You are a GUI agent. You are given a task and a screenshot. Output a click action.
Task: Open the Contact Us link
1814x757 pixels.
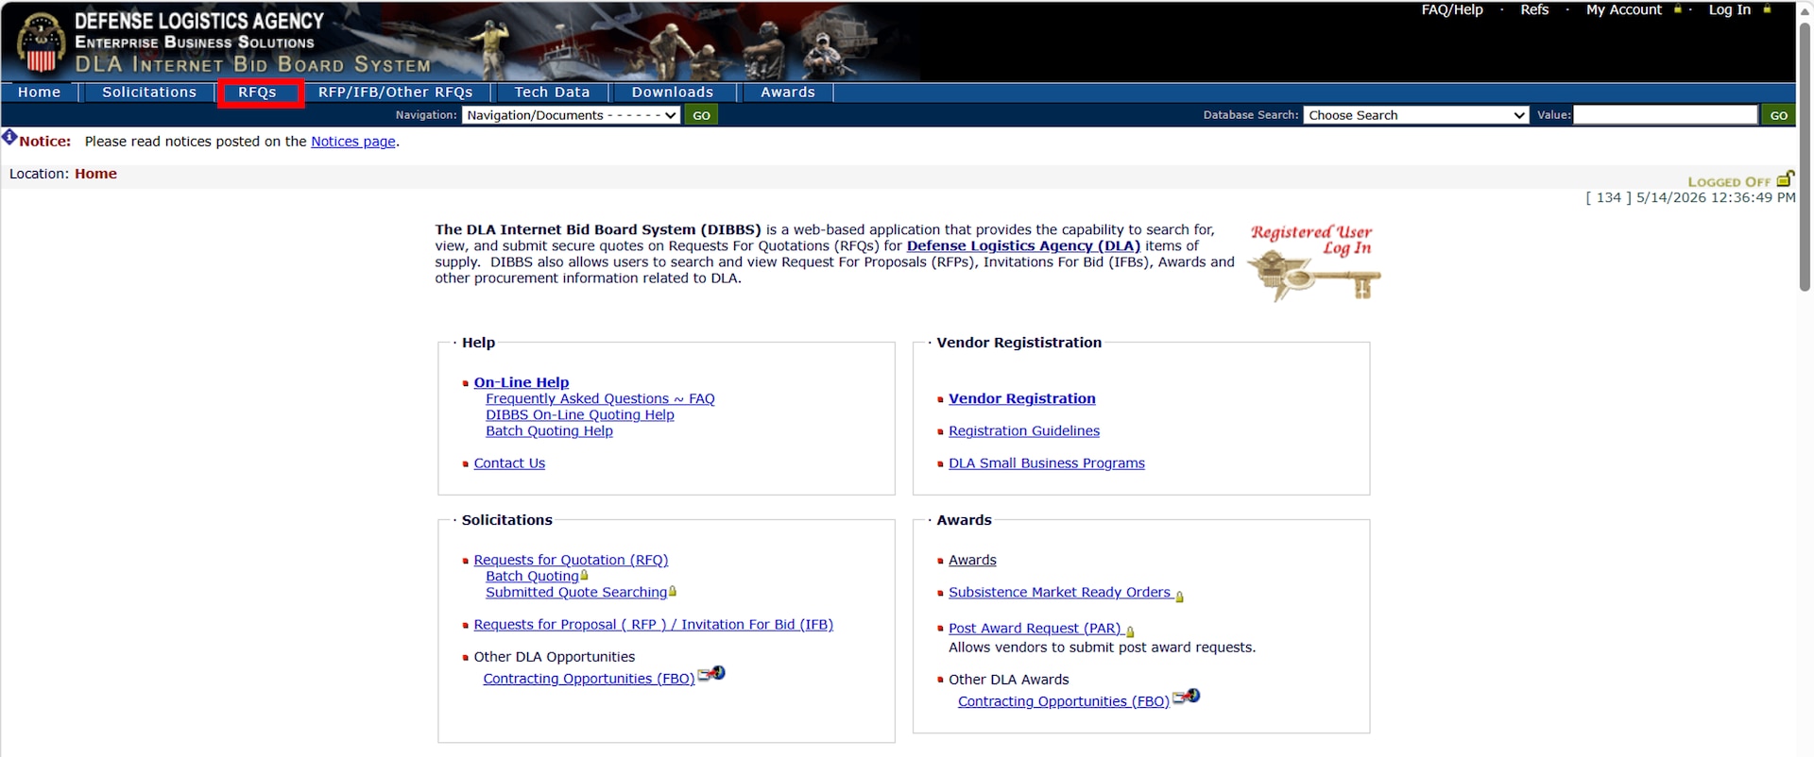pyautogui.click(x=509, y=463)
